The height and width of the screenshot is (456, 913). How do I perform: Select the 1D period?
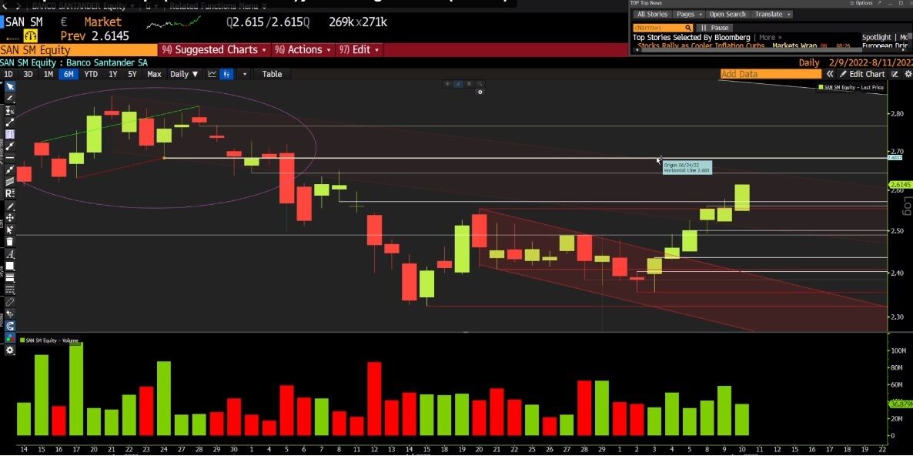tap(8, 74)
